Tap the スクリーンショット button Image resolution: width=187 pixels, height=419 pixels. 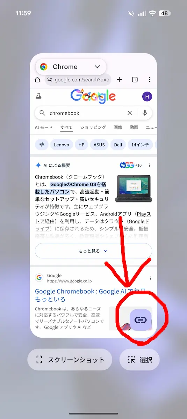(70, 360)
